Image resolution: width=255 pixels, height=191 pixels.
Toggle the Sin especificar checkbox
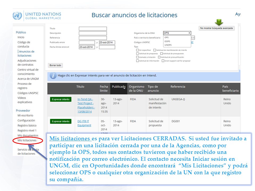tap(137, 50)
